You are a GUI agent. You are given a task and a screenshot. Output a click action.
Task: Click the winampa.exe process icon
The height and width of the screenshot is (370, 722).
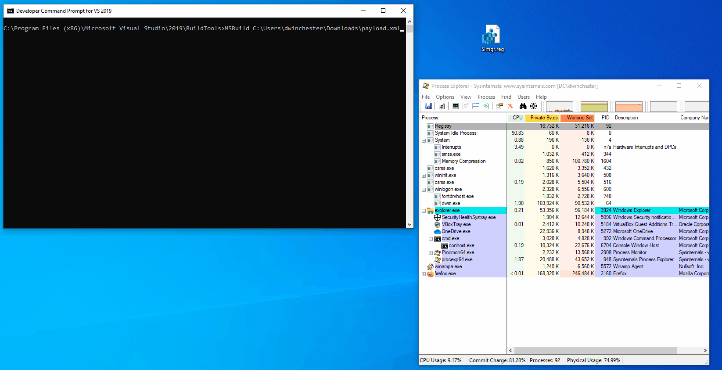pyautogui.click(x=431, y=266)
